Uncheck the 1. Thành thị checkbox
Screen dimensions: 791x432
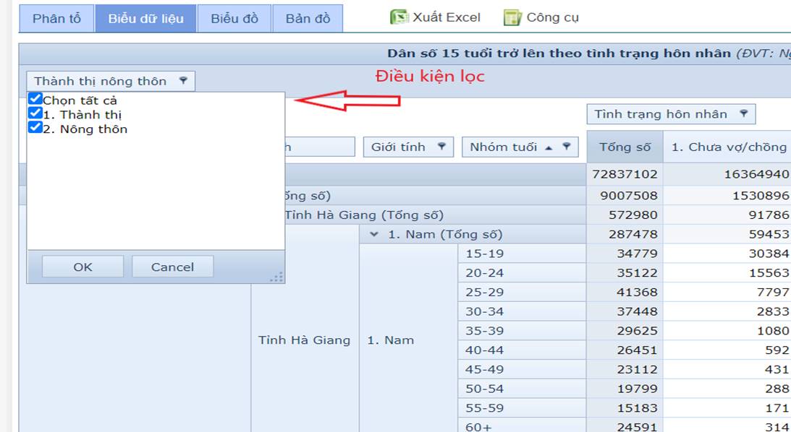click(35, 113)
